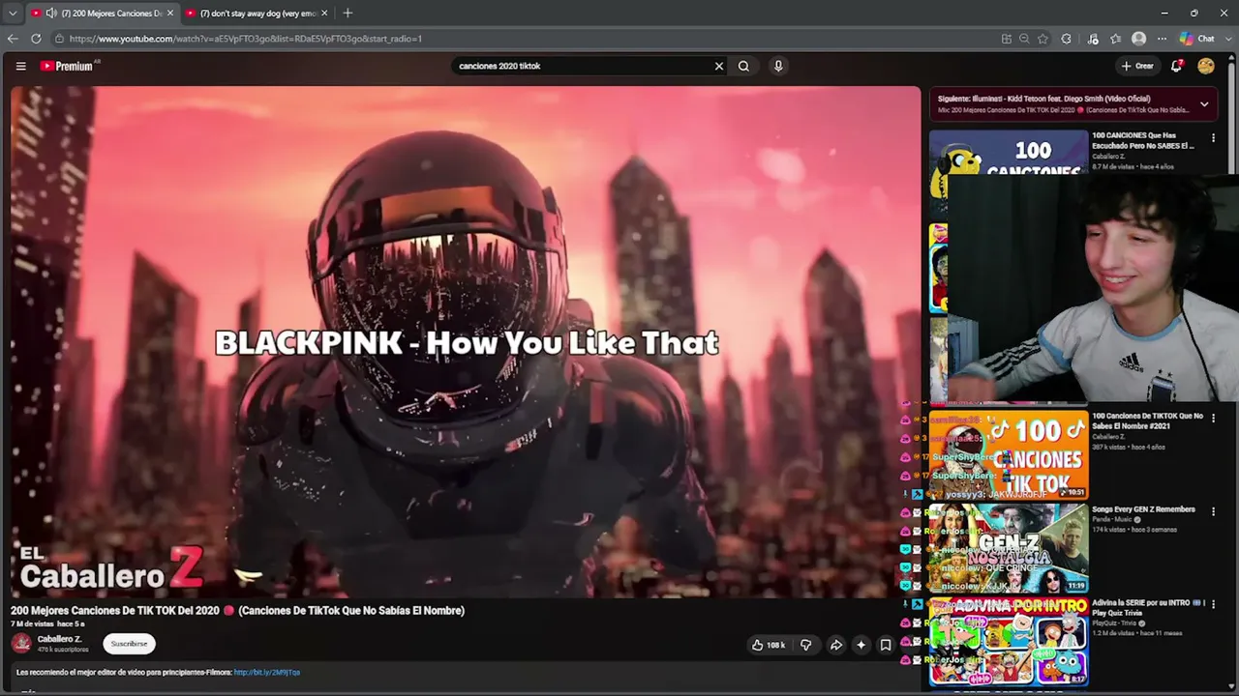Screen dimensions: 1239x696
Task: Subscribe with the Suscribirse button
Action: point(129,644)
